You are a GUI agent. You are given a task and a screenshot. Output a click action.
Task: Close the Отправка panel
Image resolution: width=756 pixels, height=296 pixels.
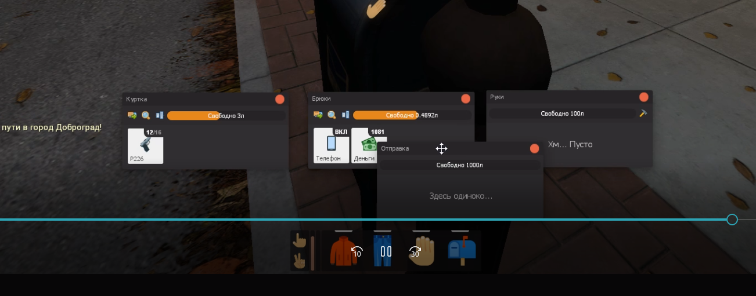point(534,149)
